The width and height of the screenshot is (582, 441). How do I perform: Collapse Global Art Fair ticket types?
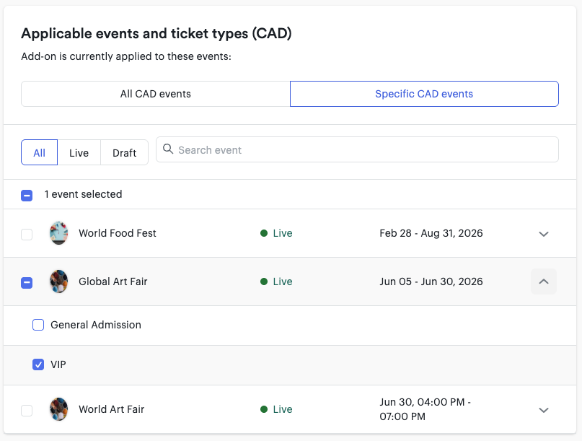(544, 281)
